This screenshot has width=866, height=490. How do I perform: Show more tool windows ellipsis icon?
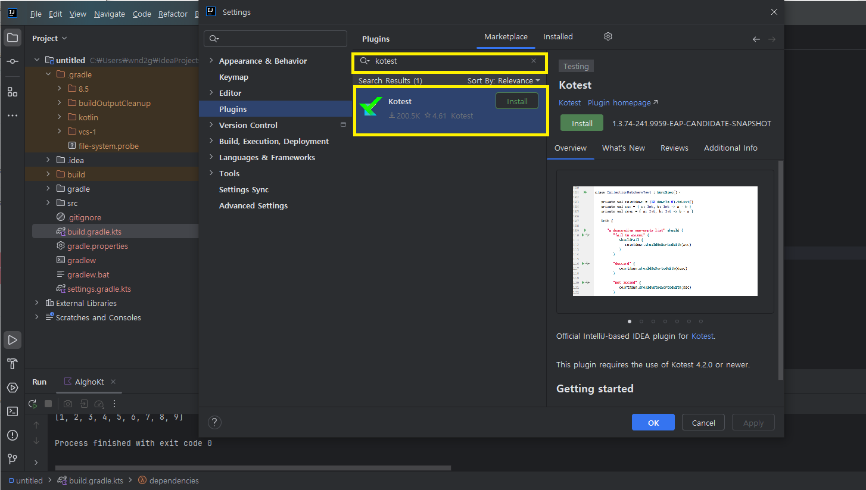pyautogui.click(x=13, y=116)
